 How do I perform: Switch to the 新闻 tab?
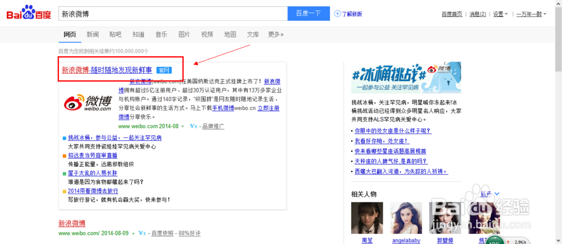tap(93, 35)
